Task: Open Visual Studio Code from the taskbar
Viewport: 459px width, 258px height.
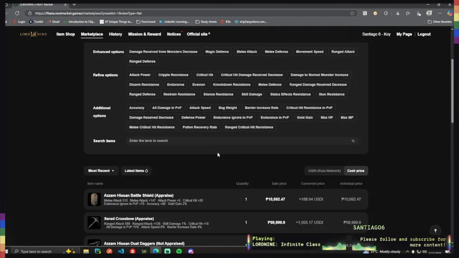Action: click(x=121, y=252)
